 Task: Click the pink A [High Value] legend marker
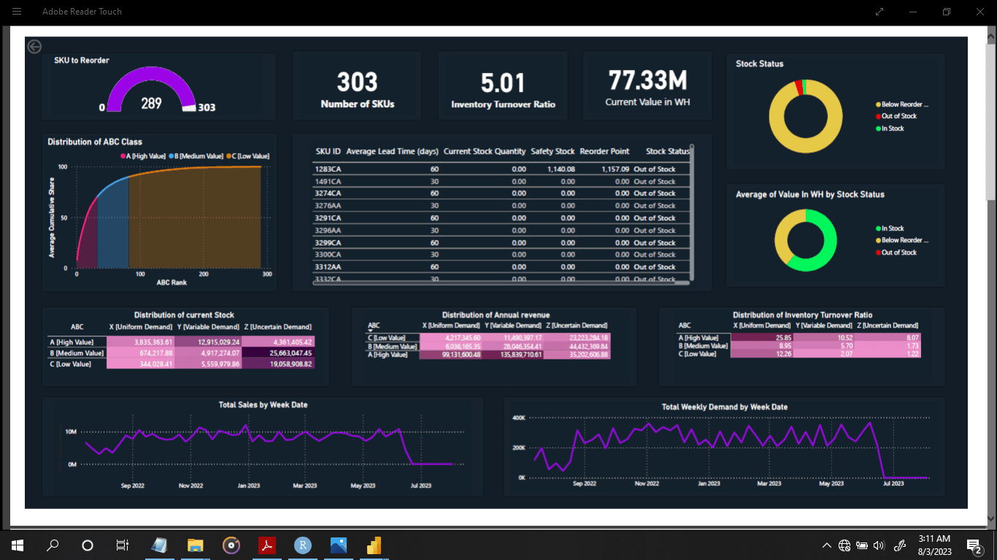coord(123,156)
